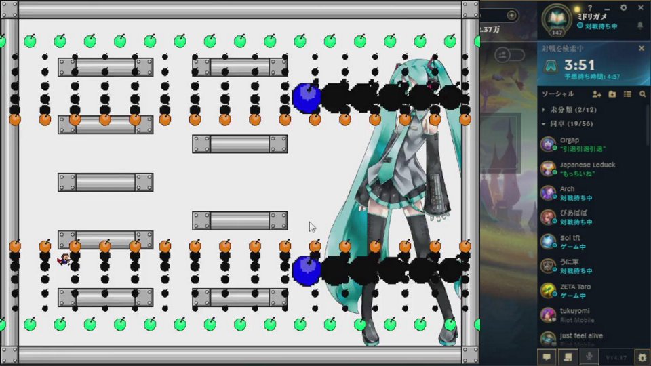Viewport: 651px width, 366px height.
Task: Close the League client window
Action: point(641,8)
